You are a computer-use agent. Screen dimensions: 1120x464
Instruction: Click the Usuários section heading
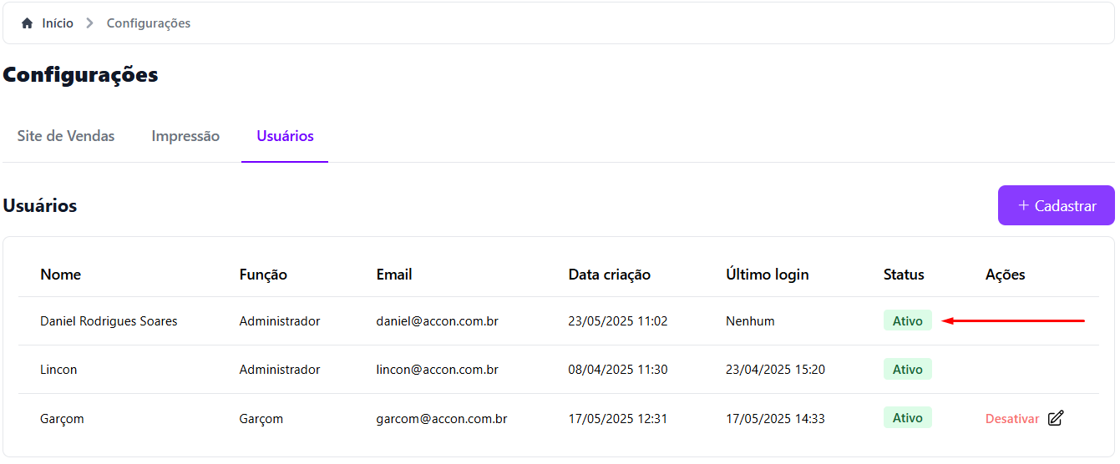pyautogui.click(x=40, y=205)
